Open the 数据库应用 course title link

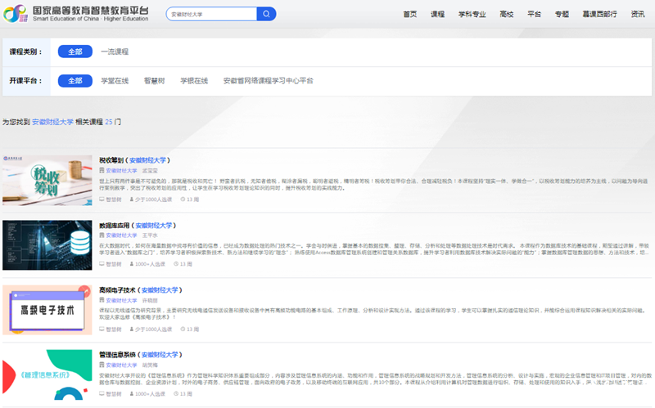point(113,225)
